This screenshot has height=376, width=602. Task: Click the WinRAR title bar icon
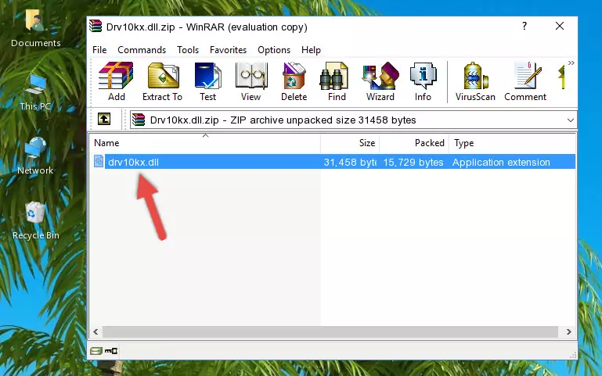[96, 26]
